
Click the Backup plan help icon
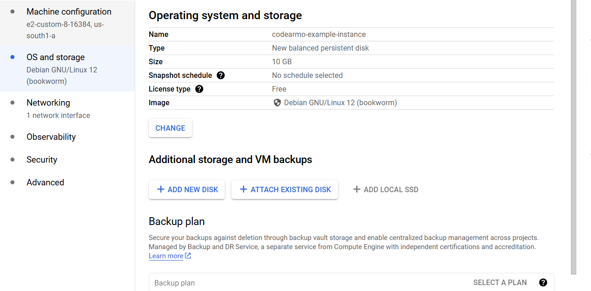click(543, 282)
